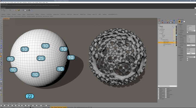Click the first curved arrow toolbar icon
Image resolution: width=196 pixels, height=108 pixels.
(1, 10)
